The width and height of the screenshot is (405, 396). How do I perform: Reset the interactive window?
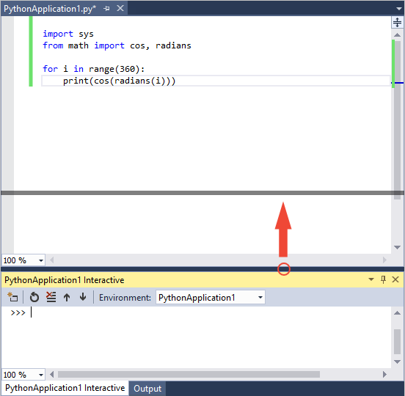coord(34,297)
